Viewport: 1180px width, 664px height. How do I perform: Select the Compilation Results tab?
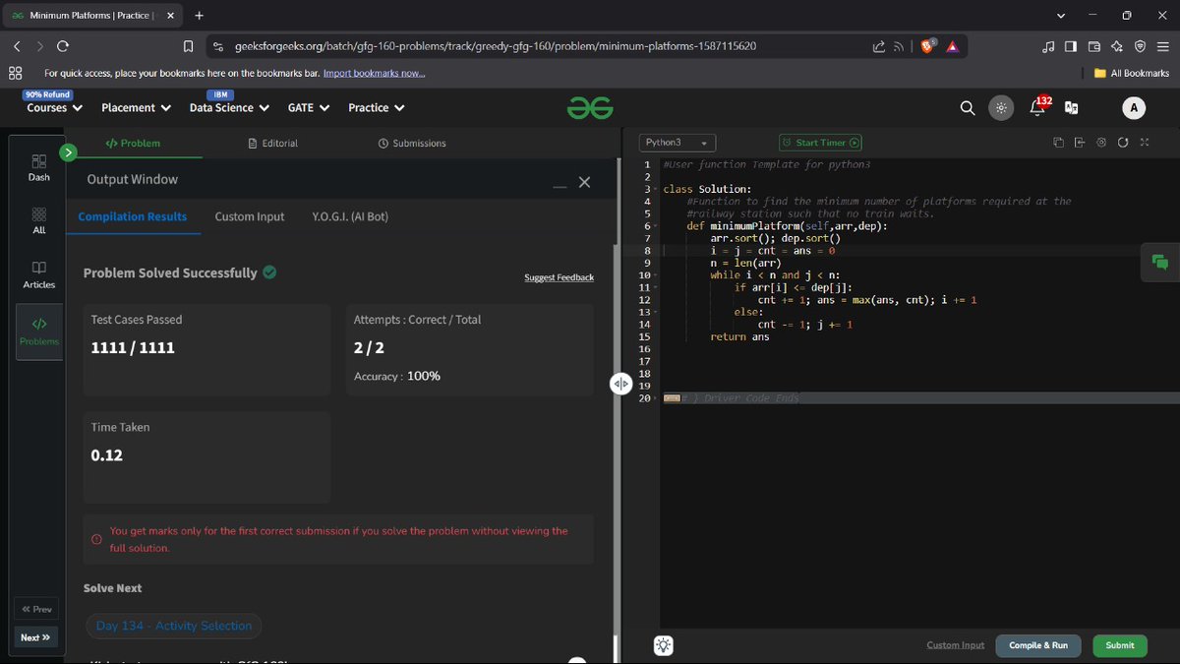(133, 216)
